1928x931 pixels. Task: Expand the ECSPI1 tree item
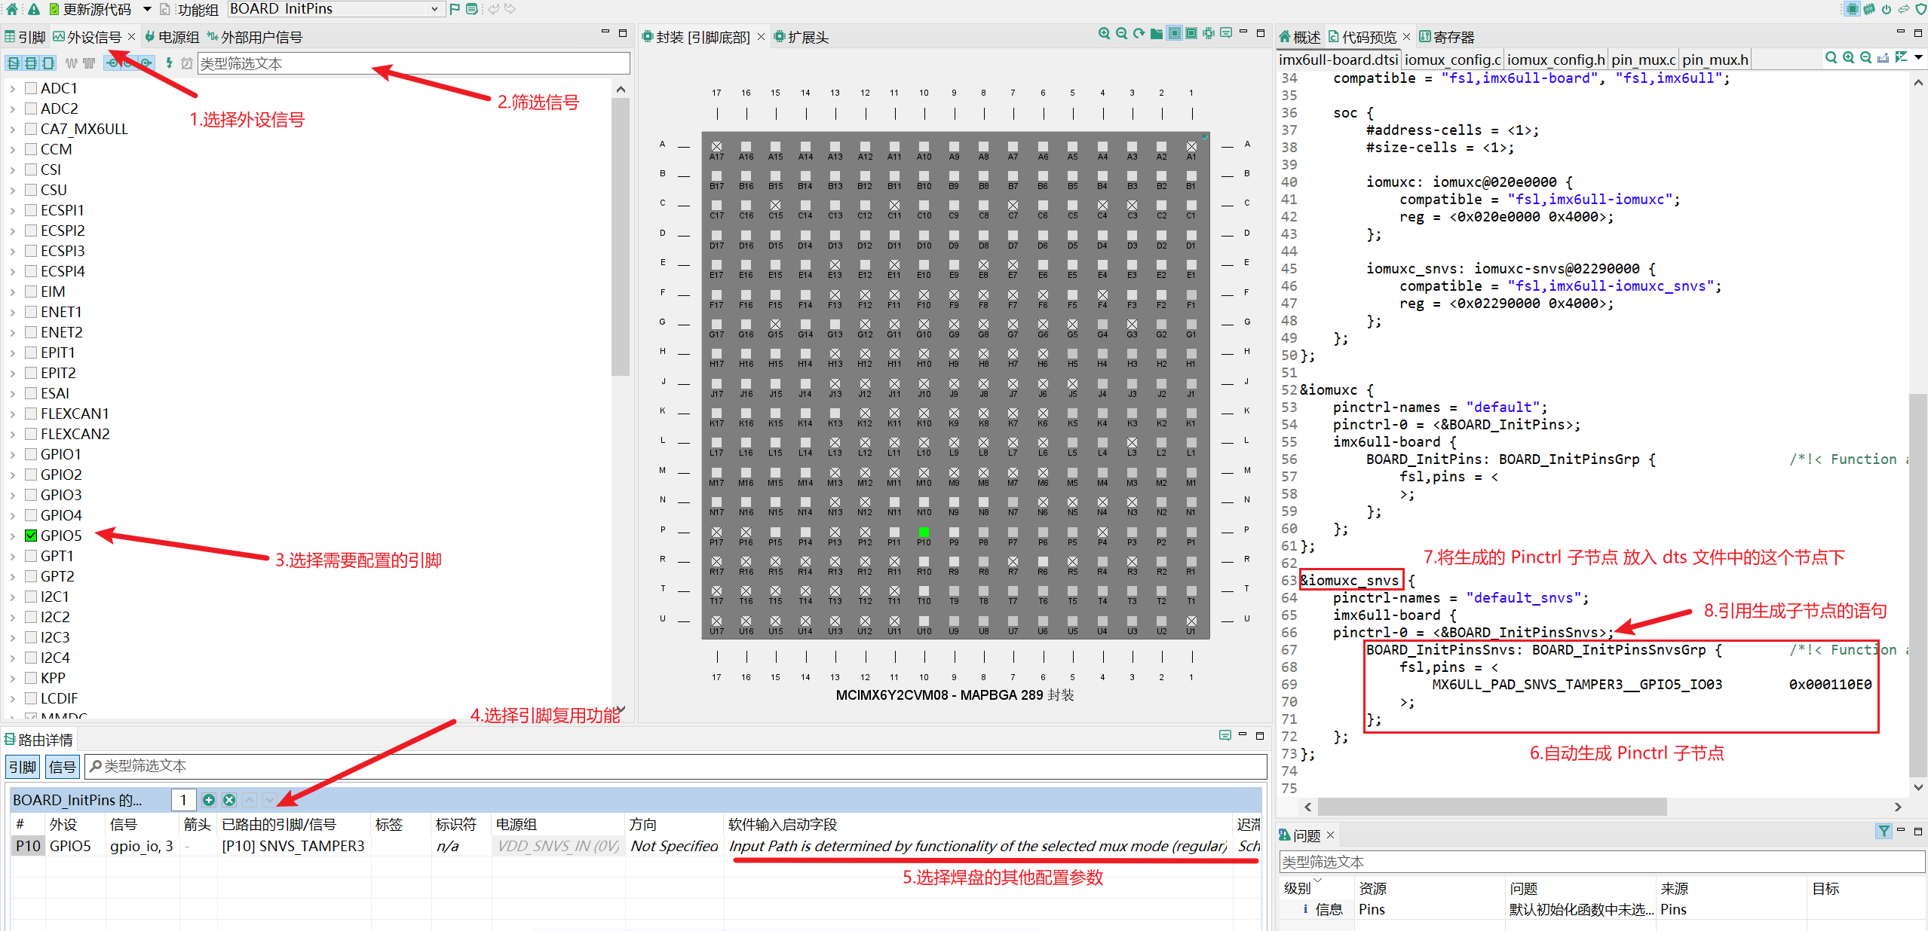click(12, 210)
